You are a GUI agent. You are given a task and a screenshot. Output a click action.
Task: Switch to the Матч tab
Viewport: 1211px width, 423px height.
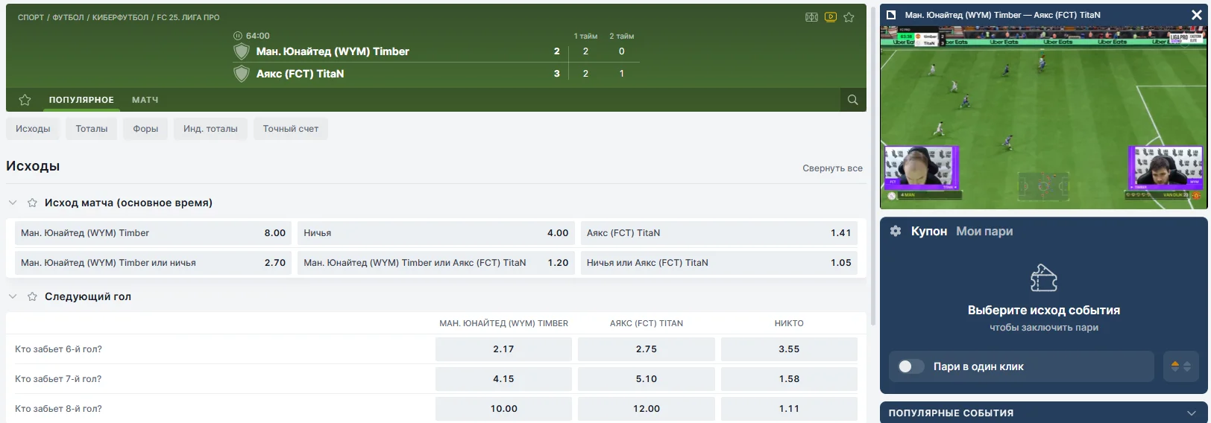[145, 100]
